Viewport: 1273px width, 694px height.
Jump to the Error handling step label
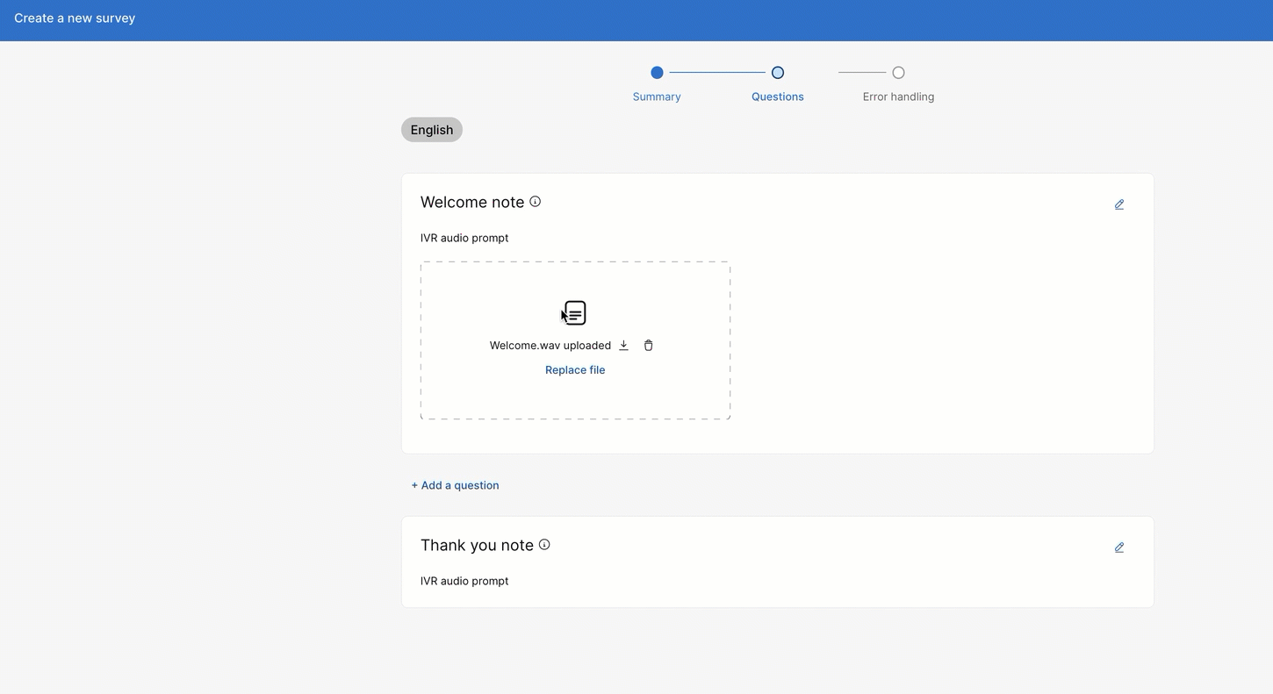pos(898,97)
